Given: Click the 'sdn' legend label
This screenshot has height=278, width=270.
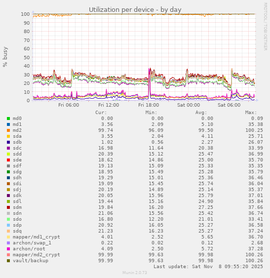Looking at the screenshot, I should 17,213.
